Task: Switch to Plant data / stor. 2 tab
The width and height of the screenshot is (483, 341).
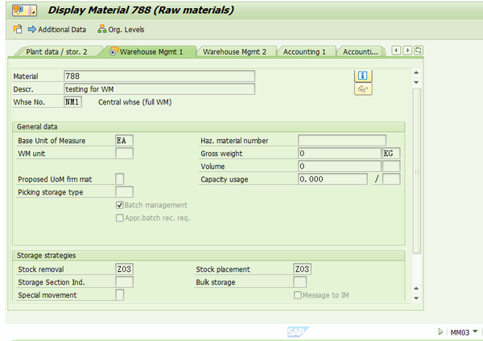Action: (x=56, y=51)
